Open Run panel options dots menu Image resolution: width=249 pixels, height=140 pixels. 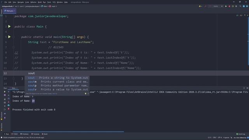(244, 88)
